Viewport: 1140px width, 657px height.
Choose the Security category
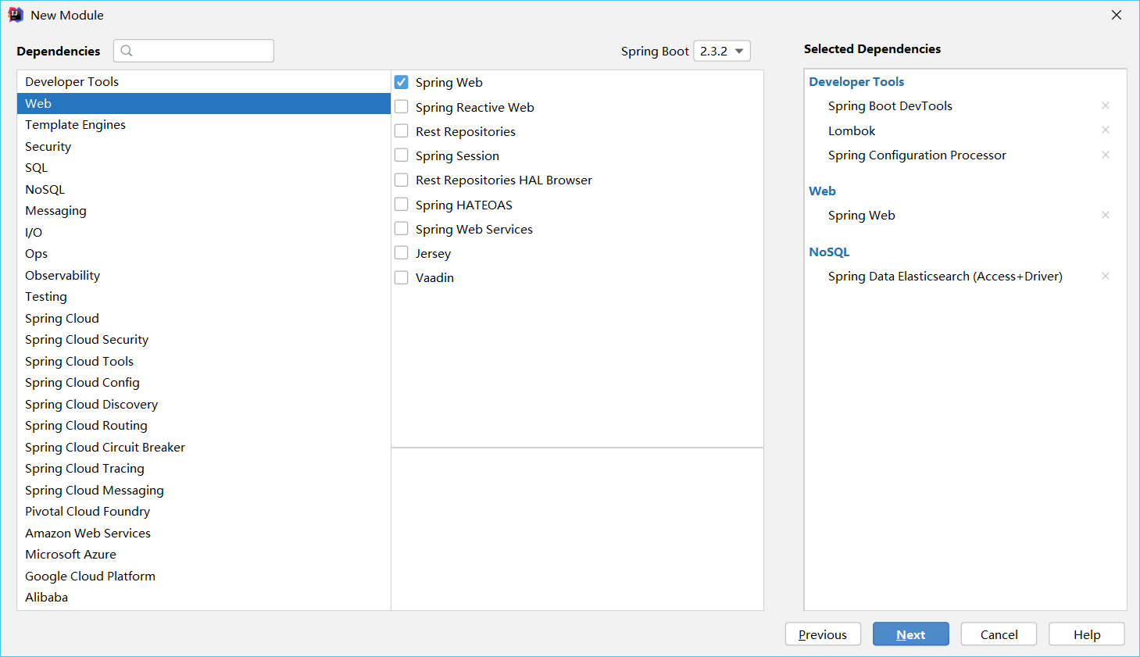click(x=204, y=146)
